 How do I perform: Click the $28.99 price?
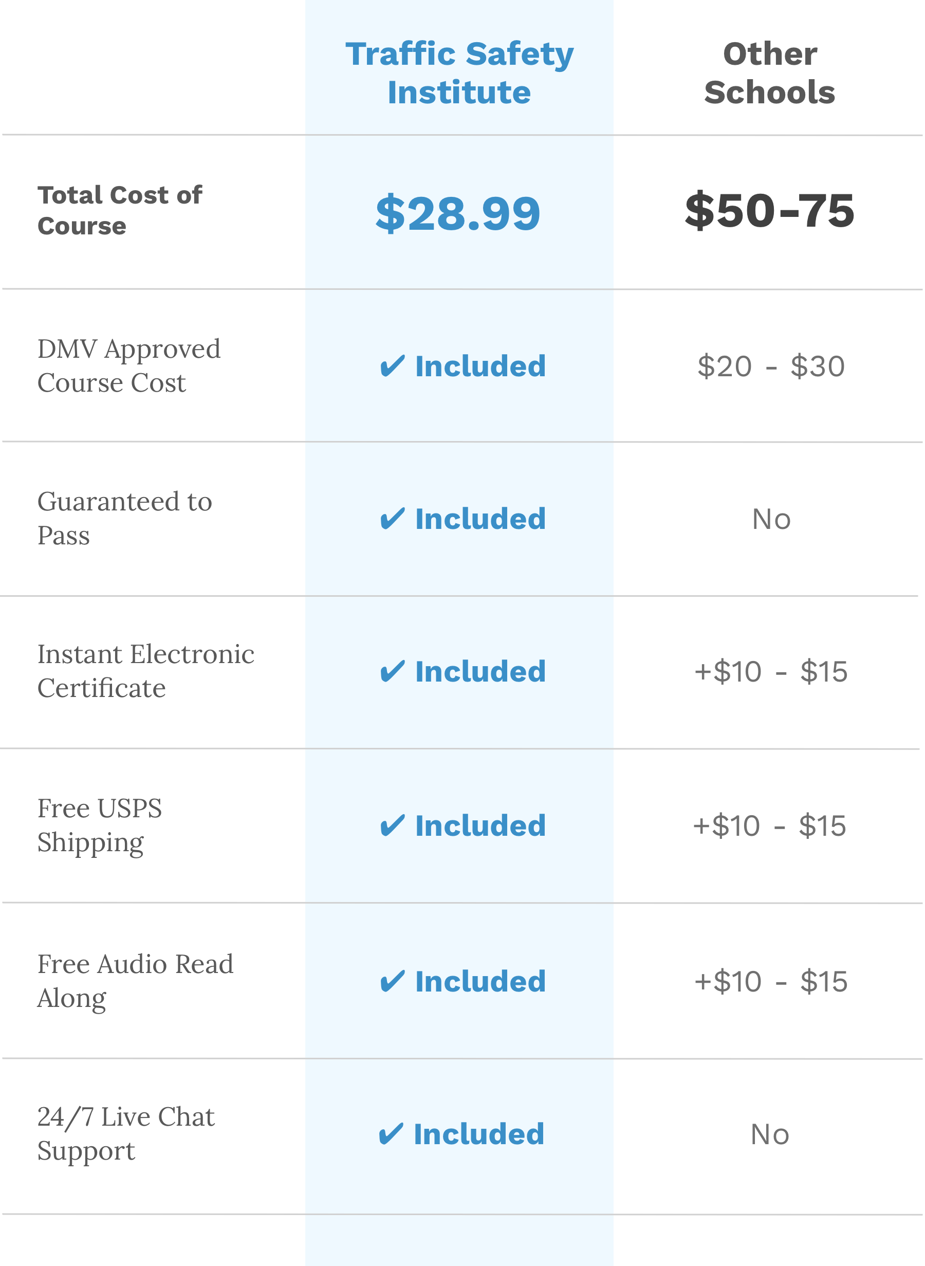[x=458, y=213]
